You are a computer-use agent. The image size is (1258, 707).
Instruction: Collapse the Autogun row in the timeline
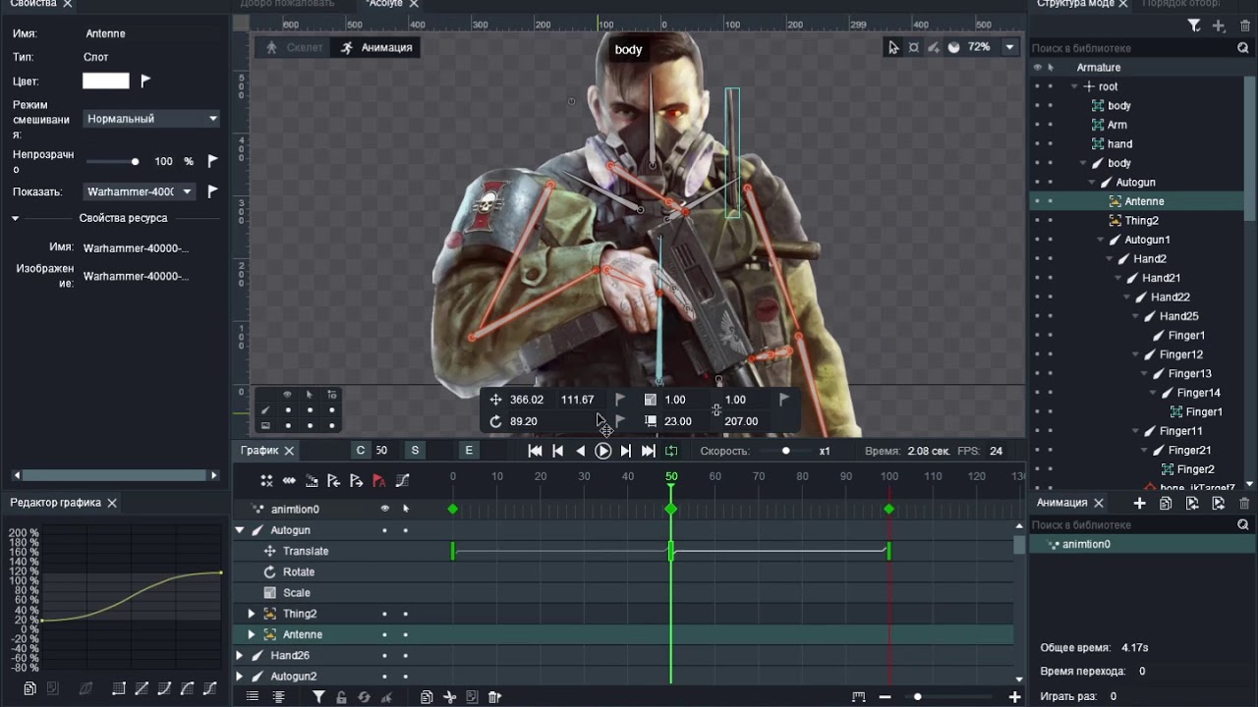coord(239,530)
